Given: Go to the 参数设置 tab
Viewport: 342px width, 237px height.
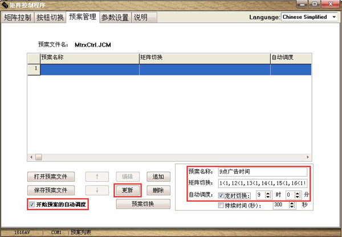Looking at the screenshot, I should tap(115, 18).
